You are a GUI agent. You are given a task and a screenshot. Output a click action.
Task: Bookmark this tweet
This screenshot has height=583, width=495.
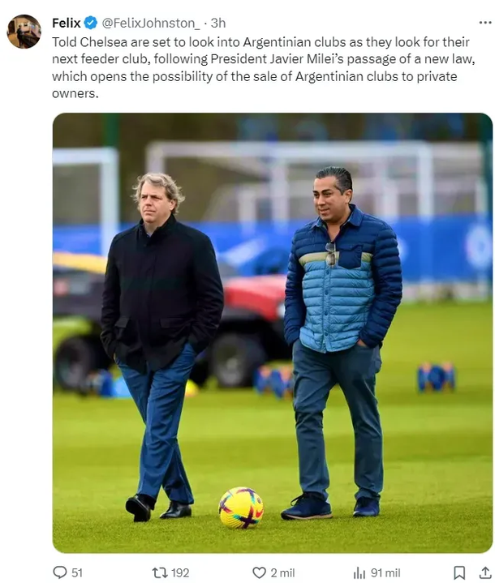point(459,572)
